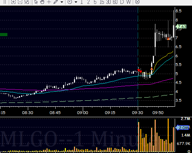The width and height of the screenshot is (192, 153).
Task: Click the 6 price axis label
Action: coord(177,56)
